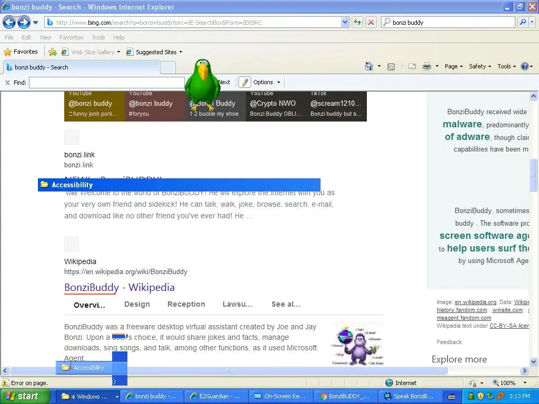The width and height of the screenshot is (539, 404).
Task: Switch to E2Guardian taskbar window
Action: 216,397
